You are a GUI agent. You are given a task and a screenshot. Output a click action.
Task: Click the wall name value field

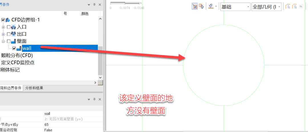tap(73, 114)
